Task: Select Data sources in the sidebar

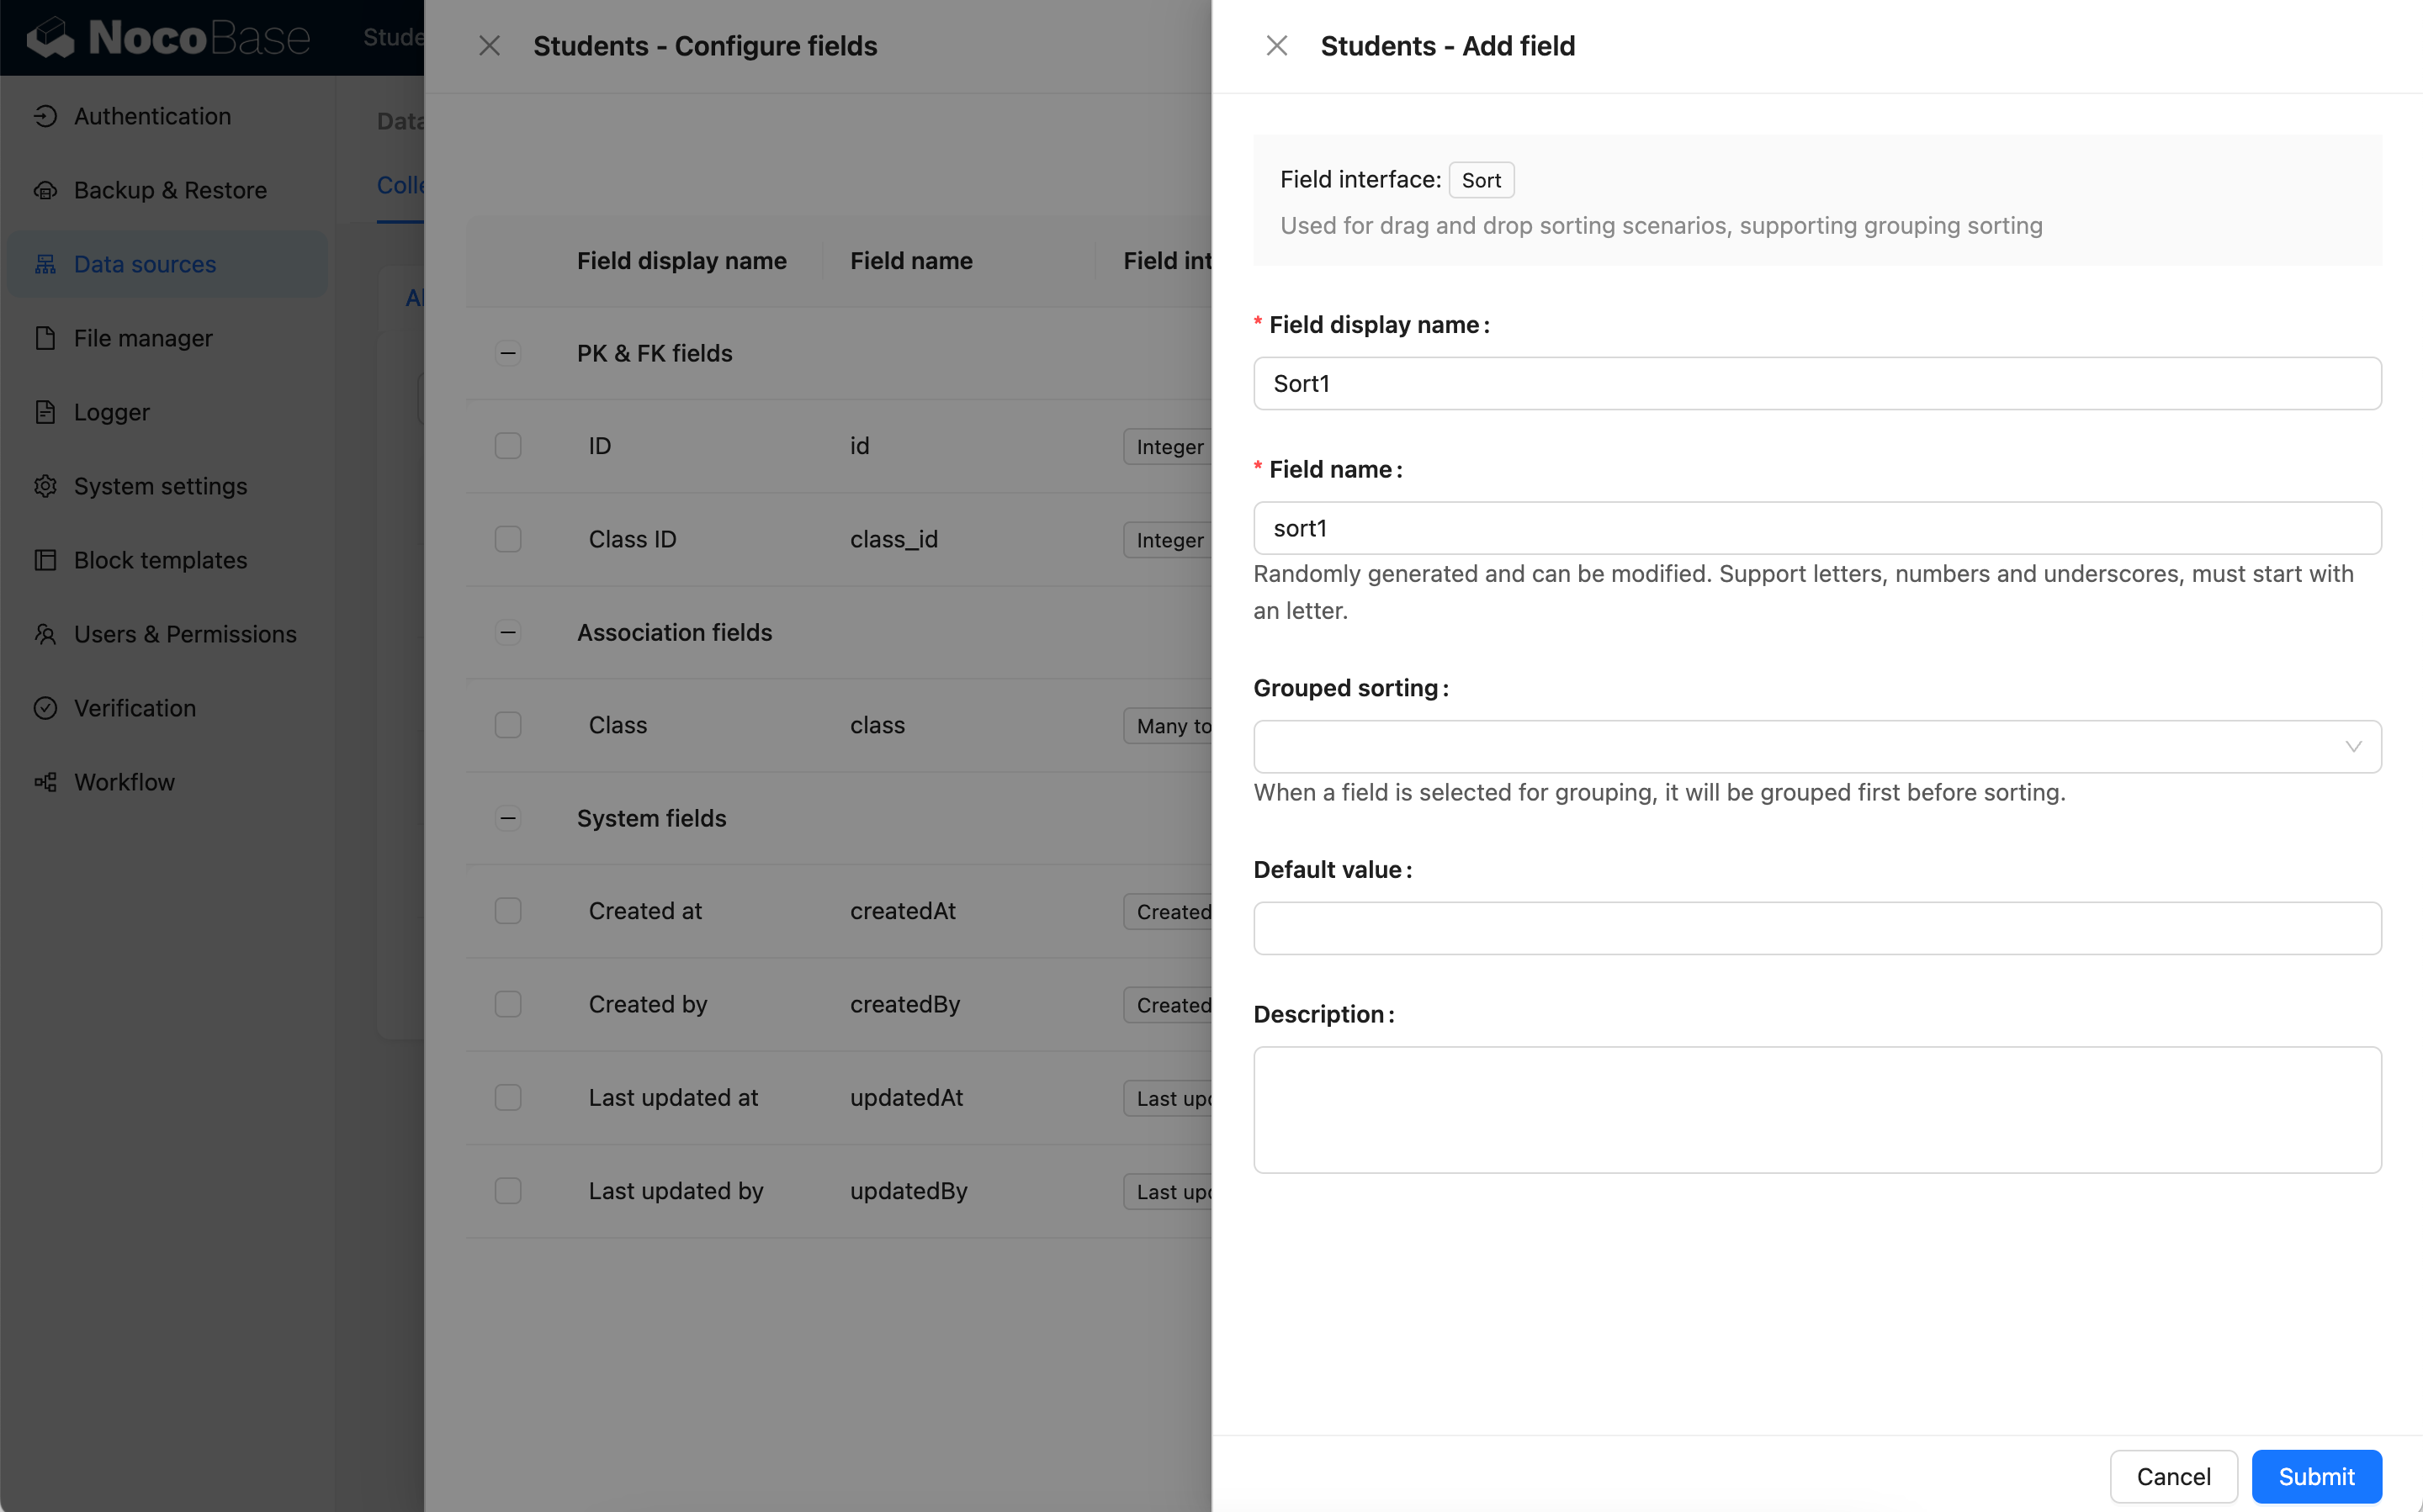Action: coord(145,264)
